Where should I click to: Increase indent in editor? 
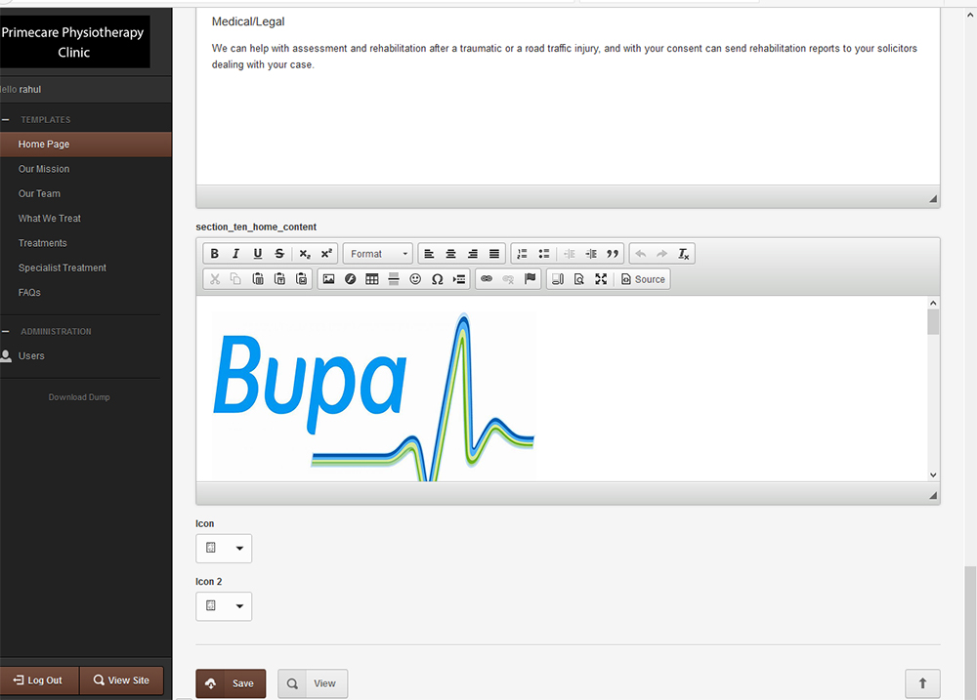point(591,254)
